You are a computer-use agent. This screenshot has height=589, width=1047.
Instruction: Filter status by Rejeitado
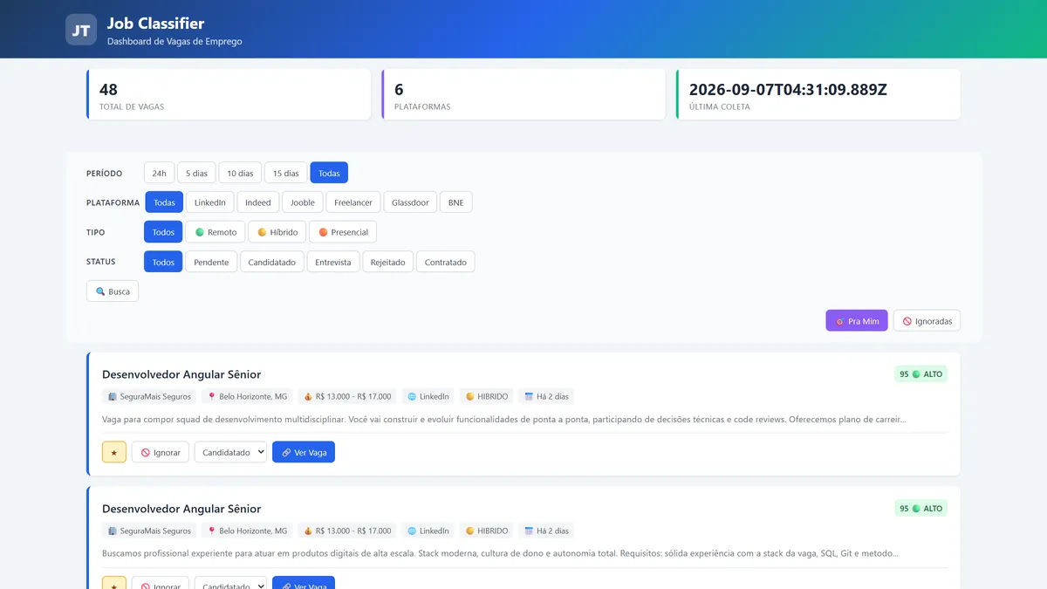coord(388,262)
